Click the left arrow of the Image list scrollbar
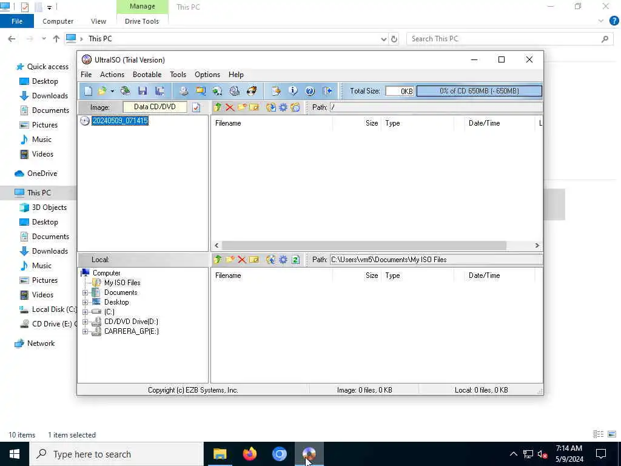 (x=217, y=246)
